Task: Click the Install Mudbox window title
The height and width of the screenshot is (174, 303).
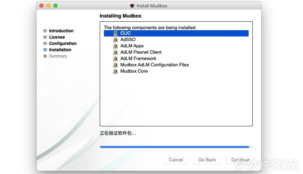Action: coord(152,6)
